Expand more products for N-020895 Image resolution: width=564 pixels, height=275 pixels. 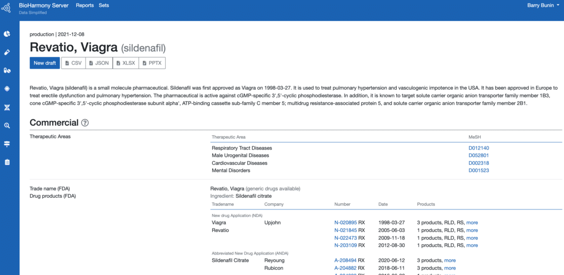[x=472, y=223]
